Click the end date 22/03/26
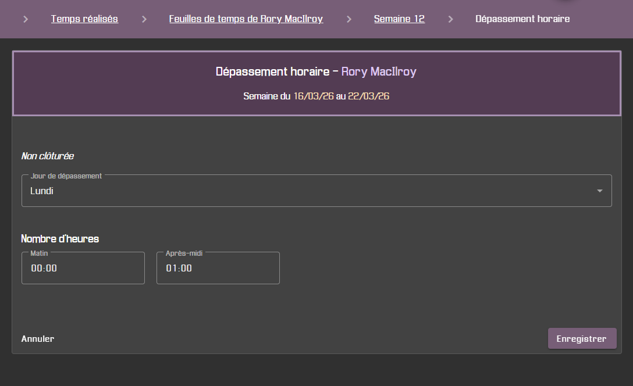Image resolution: width=633 pixels, height=386 pixels. point(369,96)
